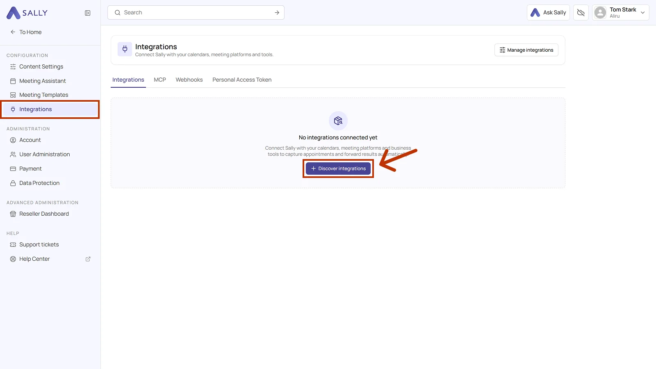The width and height of the screenshot is (656, 369).
Task: Click the cloud-off status icon button
Action: [x=581, y=13]
